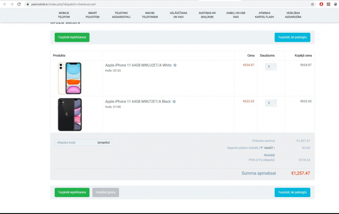This screenshot has width=339, height=214.
Task: Open the Austiņas un Skaļruņi category
Action: (207, 15)
